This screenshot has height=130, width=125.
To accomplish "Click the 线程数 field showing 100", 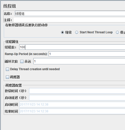I will 72,47.
